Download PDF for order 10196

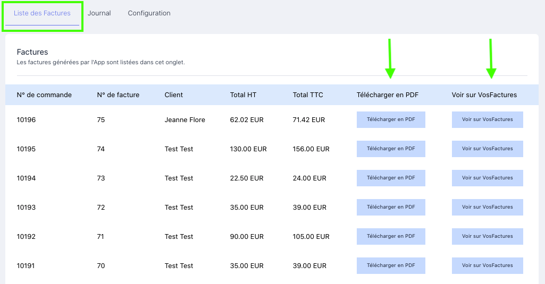coord(391,120)
